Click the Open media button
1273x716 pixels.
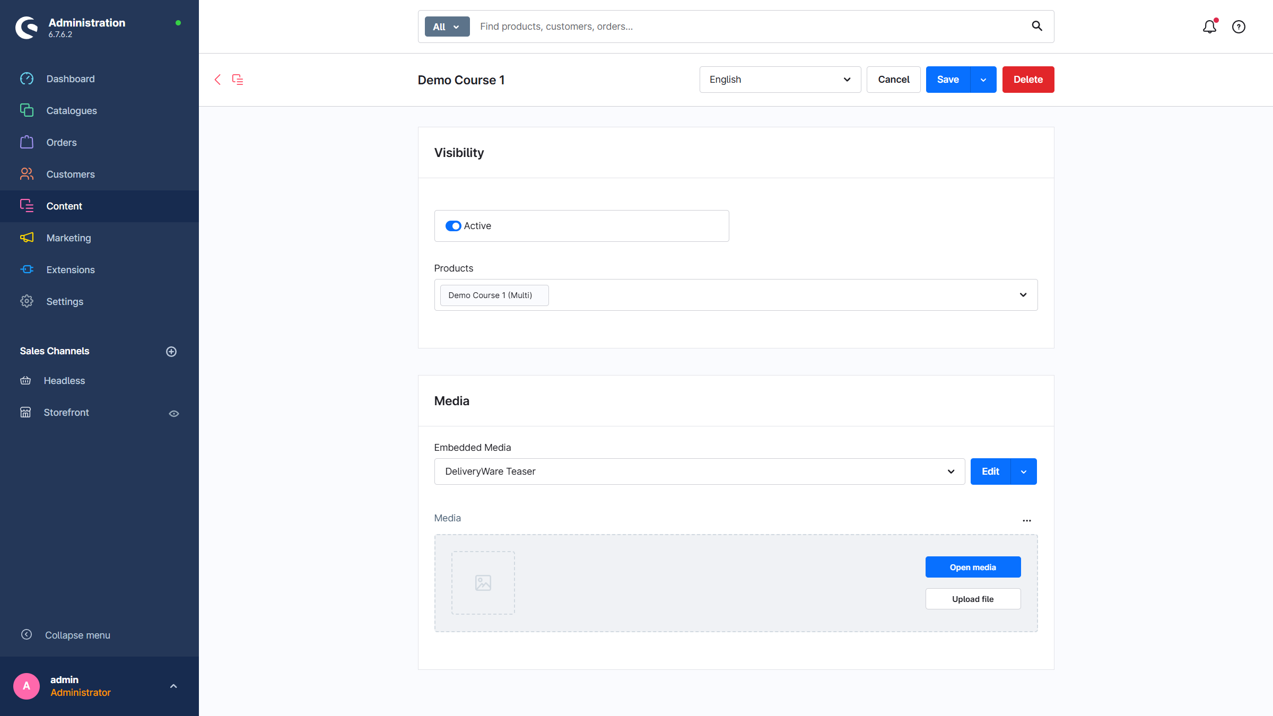pyautogui.click(x=973, y=567)
